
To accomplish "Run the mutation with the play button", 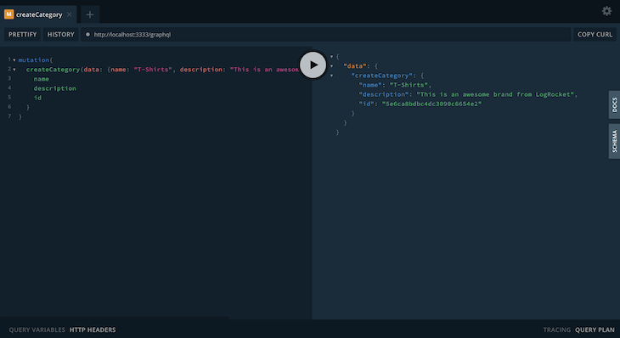I will [x=313, y=65].
